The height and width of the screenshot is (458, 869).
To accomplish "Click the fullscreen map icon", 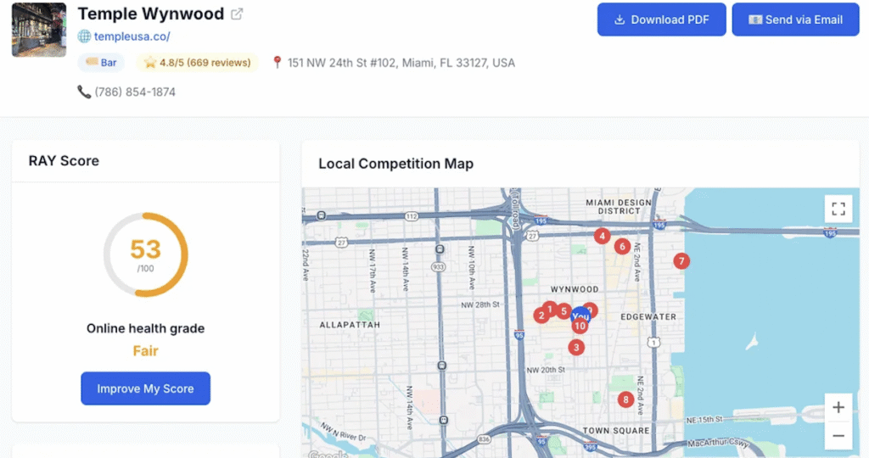I will [x=838, y=209].
